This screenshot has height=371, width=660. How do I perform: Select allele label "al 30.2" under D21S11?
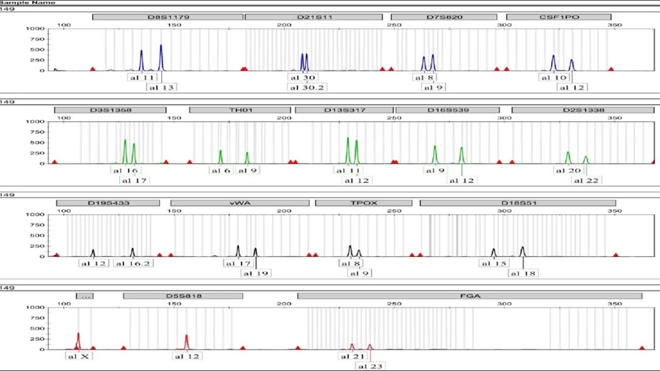click(x=307, y=88)
